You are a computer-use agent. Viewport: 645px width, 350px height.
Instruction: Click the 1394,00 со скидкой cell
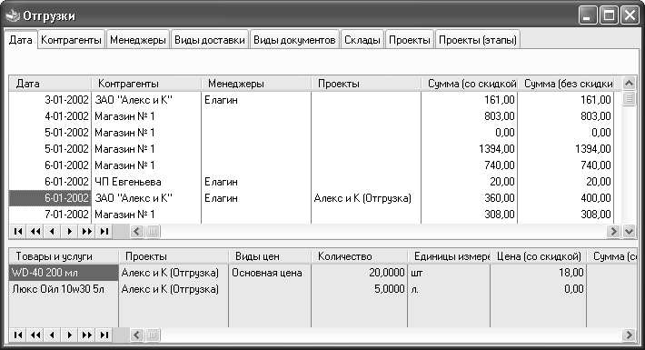point(470,149)
